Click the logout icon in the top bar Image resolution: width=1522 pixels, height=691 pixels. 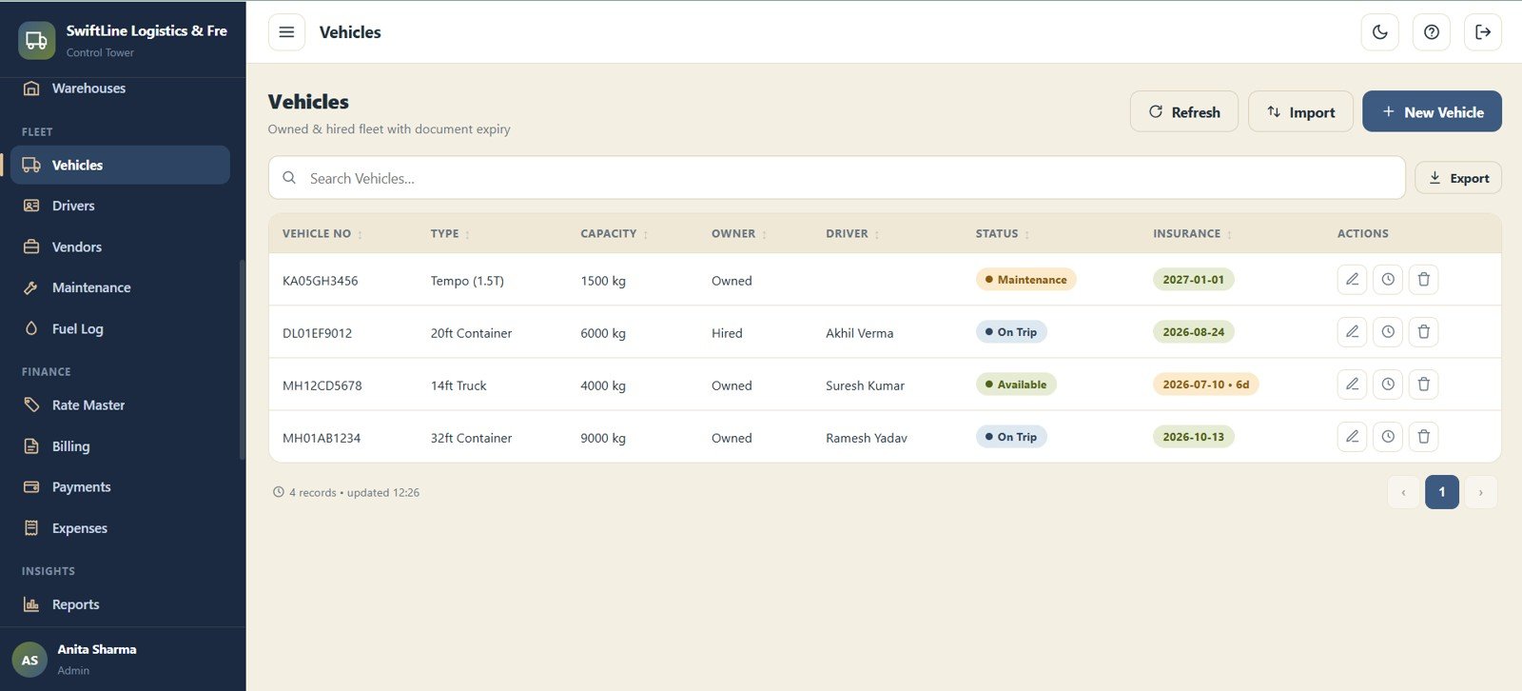point(1483,32)
